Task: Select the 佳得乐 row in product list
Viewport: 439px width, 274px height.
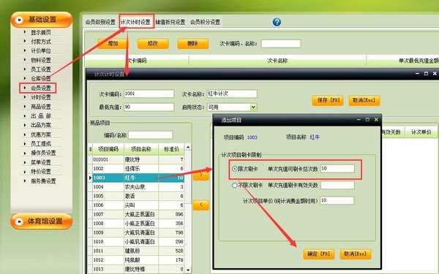Action: 138,169
